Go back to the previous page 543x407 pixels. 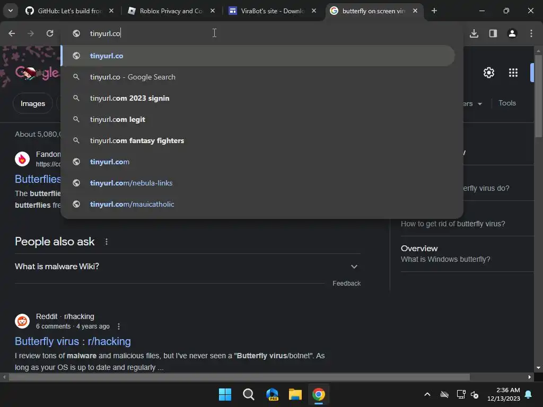point(12,33)
